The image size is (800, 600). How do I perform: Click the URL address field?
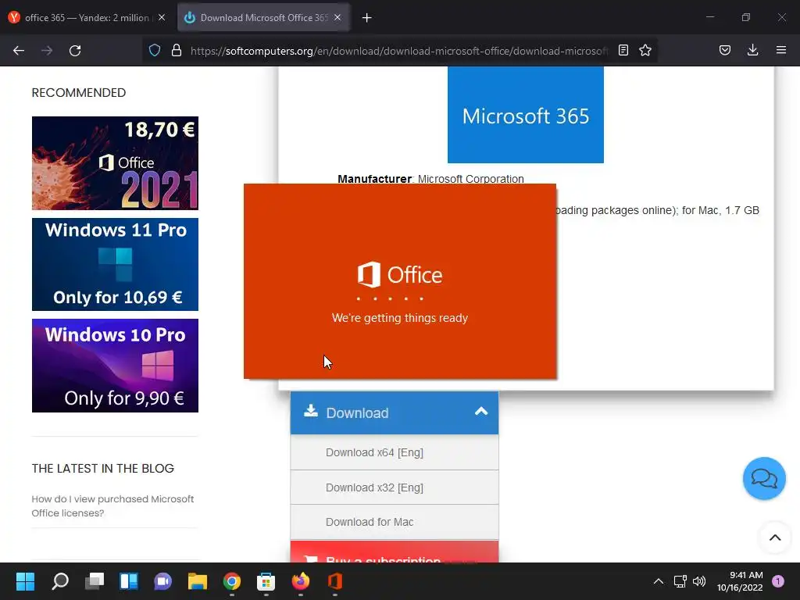tap(398, 51)
